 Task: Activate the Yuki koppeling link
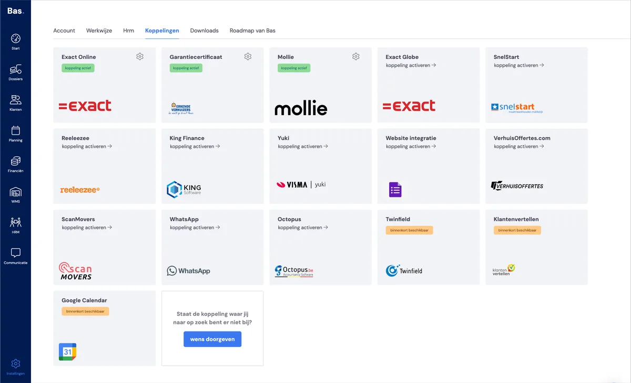303,147
